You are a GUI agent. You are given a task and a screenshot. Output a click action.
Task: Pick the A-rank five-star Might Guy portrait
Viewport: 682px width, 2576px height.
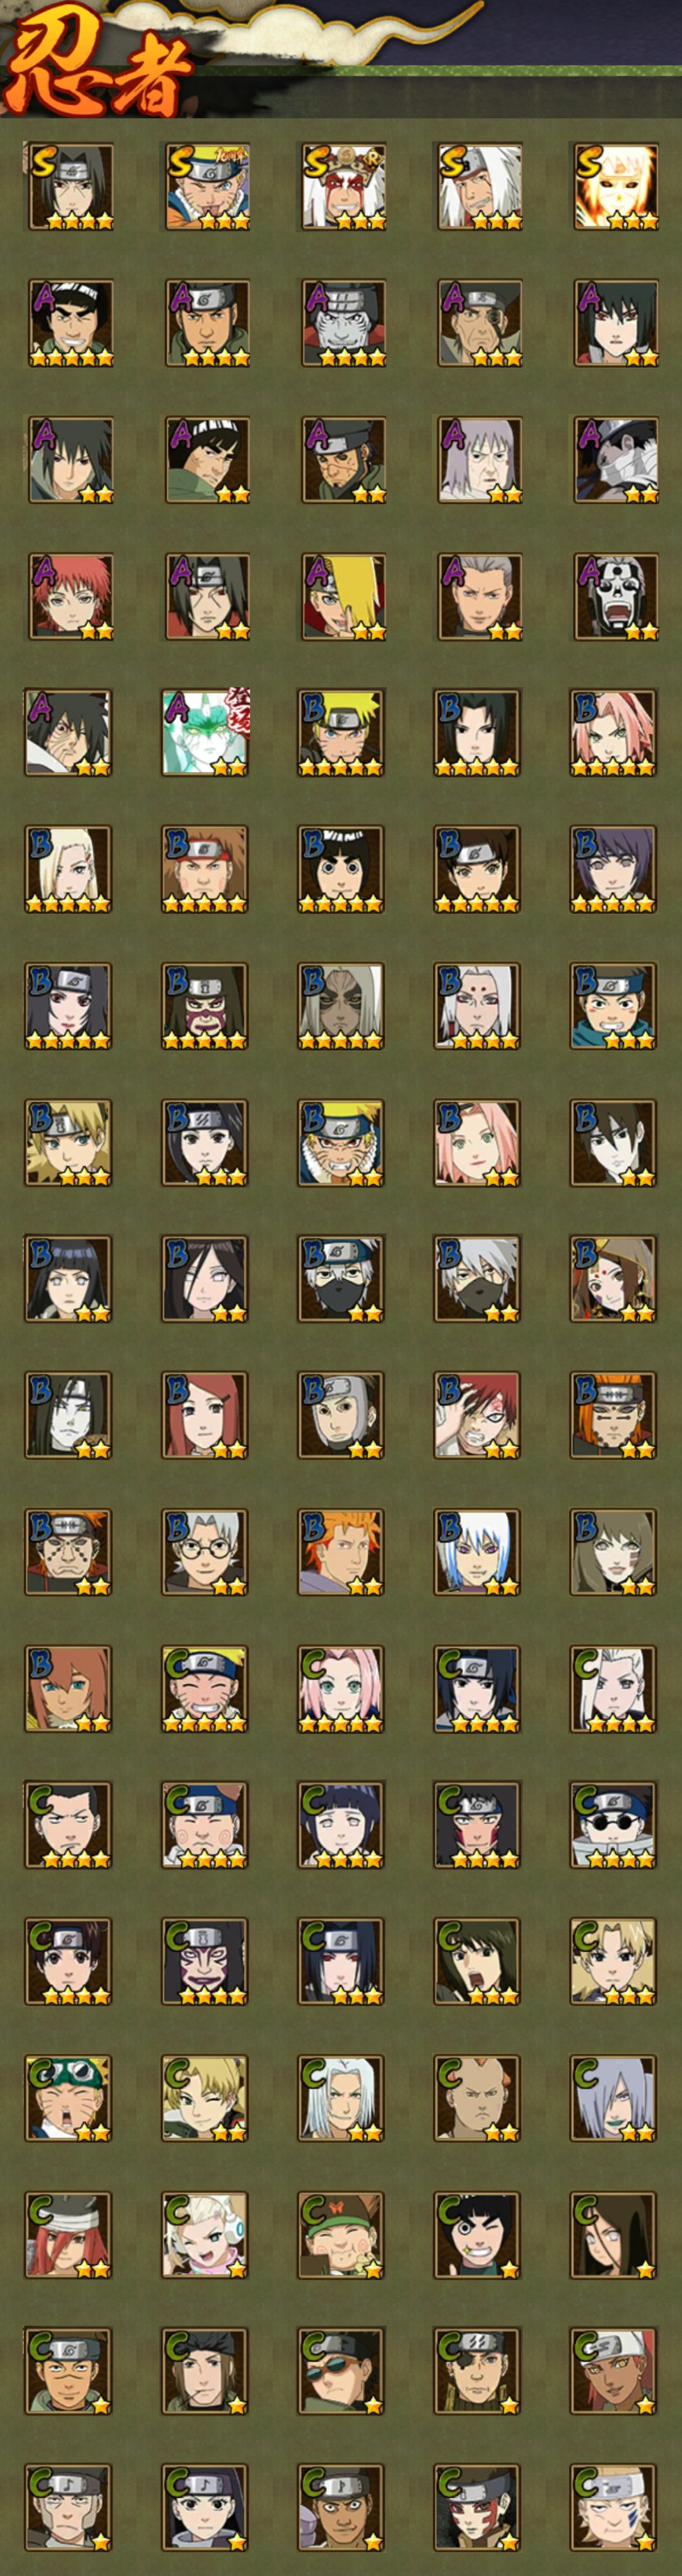[x=69, y=323]
